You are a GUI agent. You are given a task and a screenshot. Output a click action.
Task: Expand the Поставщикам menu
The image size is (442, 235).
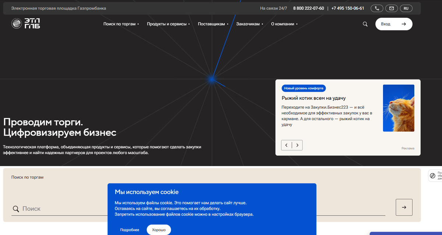pyautogui.click(x=213, y=24)
